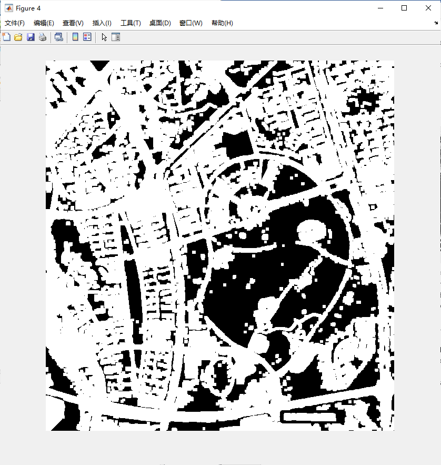Click the Open File folder icon
This screenshot has height=465, width=441.
(x=18, y=37)
